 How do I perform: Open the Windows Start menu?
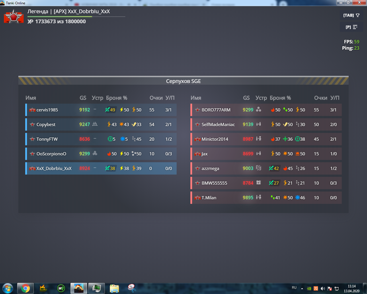click(8, 288)
